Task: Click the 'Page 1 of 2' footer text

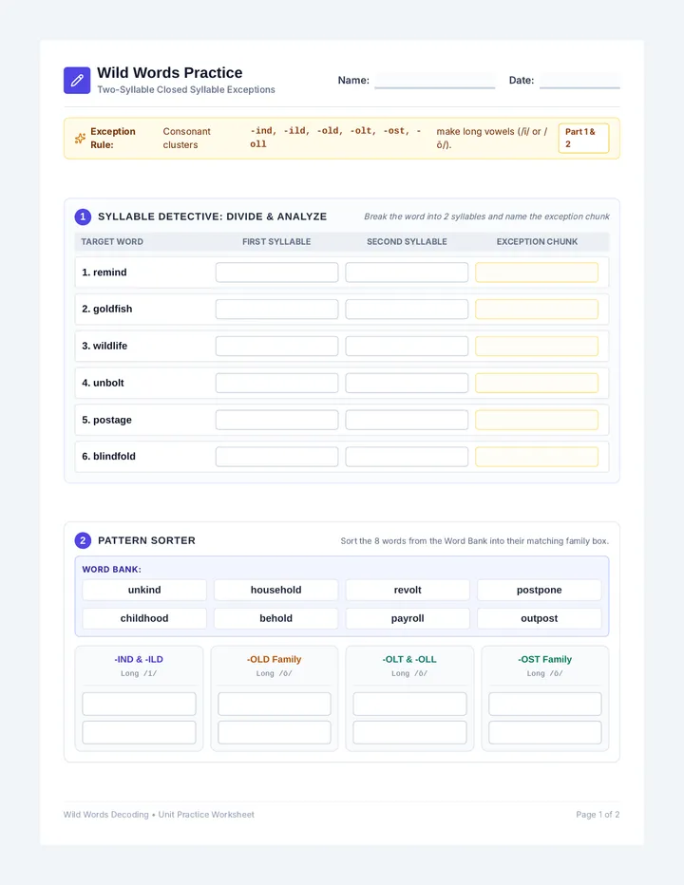Action: 598,815
